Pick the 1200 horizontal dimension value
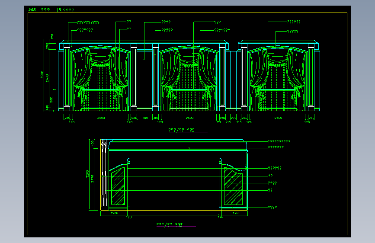The image size is (375, 243). pos(115,213)
